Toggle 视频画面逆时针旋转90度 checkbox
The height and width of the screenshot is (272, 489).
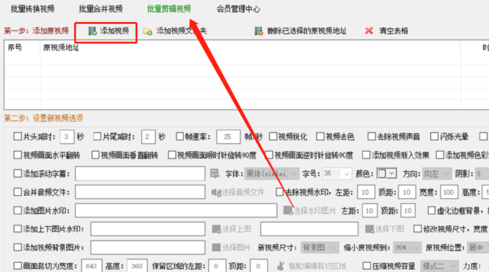click(269, 155)
